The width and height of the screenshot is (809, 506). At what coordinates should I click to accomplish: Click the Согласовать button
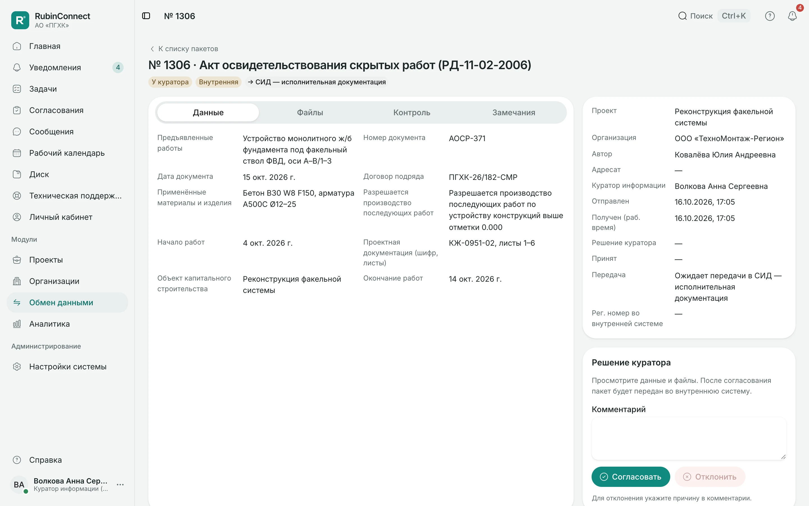coord(630,476)
